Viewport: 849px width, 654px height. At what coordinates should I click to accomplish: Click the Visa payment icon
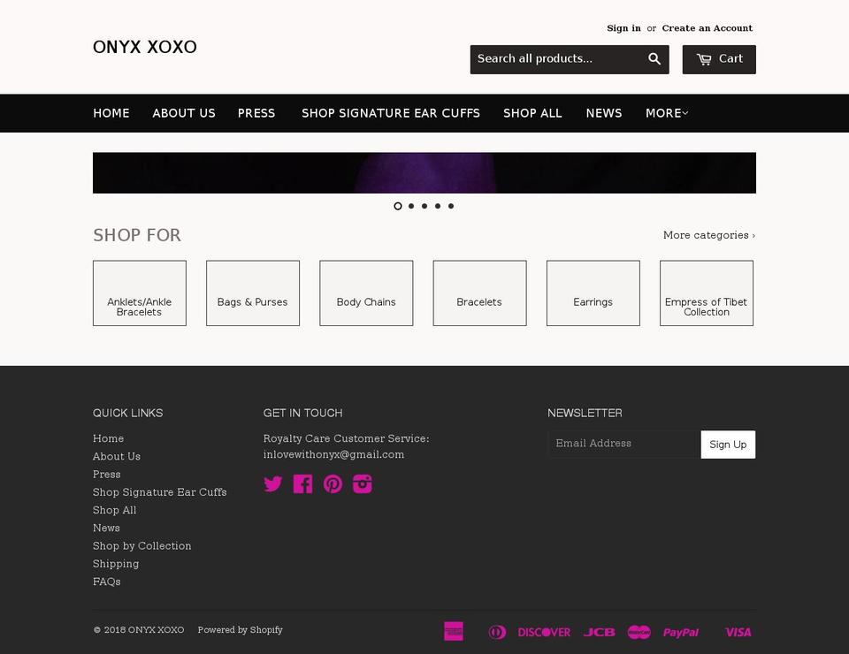738,632
